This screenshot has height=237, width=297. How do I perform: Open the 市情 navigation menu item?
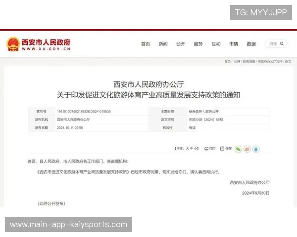234,44
